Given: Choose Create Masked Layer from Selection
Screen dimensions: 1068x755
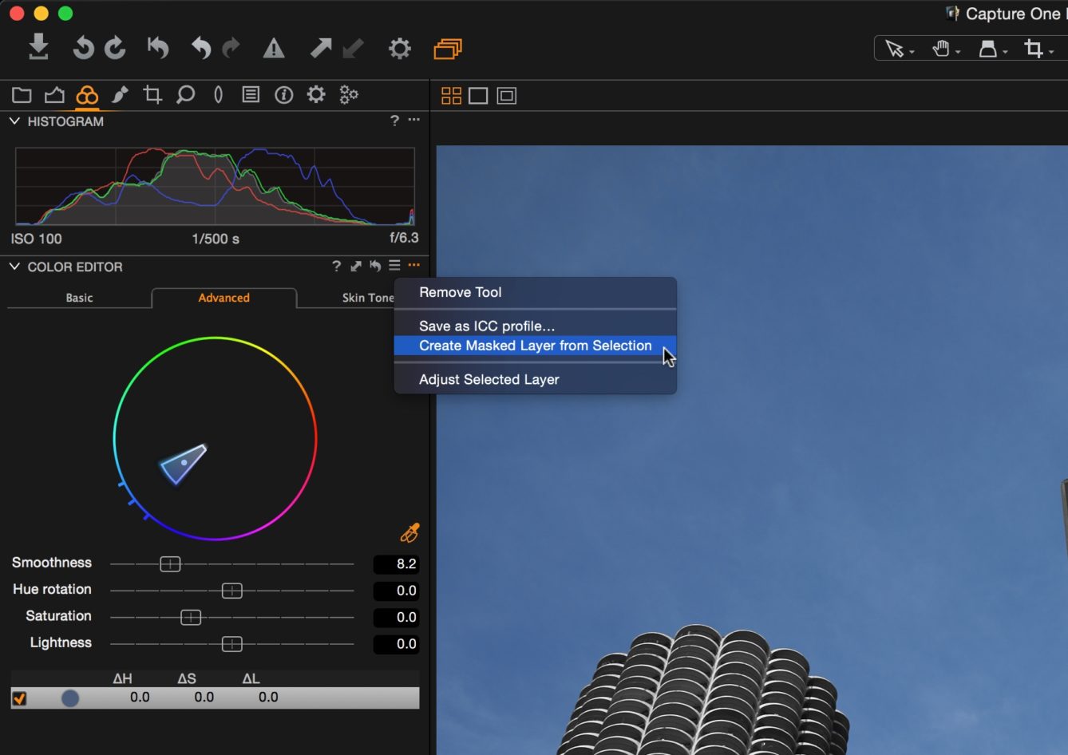Looking at the screenshot, I should coord(535,346).
